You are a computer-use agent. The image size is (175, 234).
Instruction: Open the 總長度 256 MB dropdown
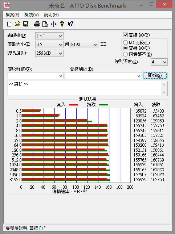click(49, 53)
